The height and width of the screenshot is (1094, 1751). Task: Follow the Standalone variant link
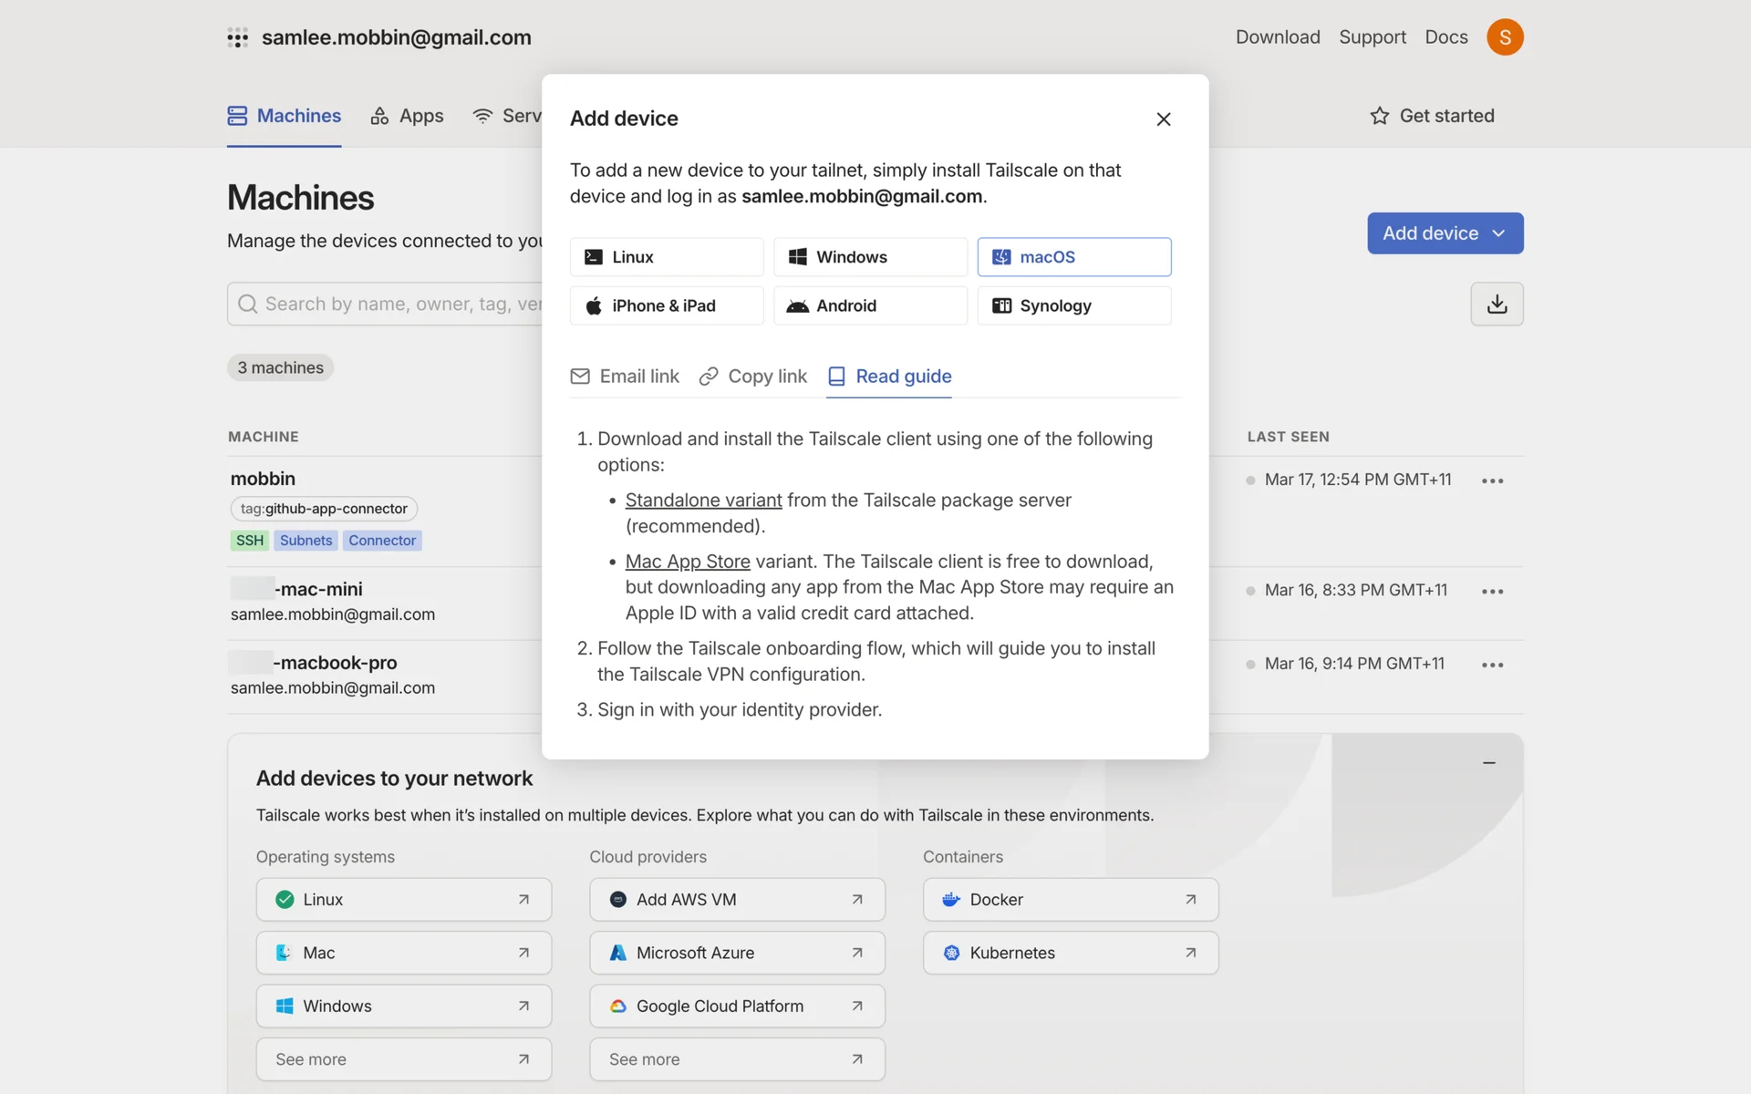coord(703,501)
